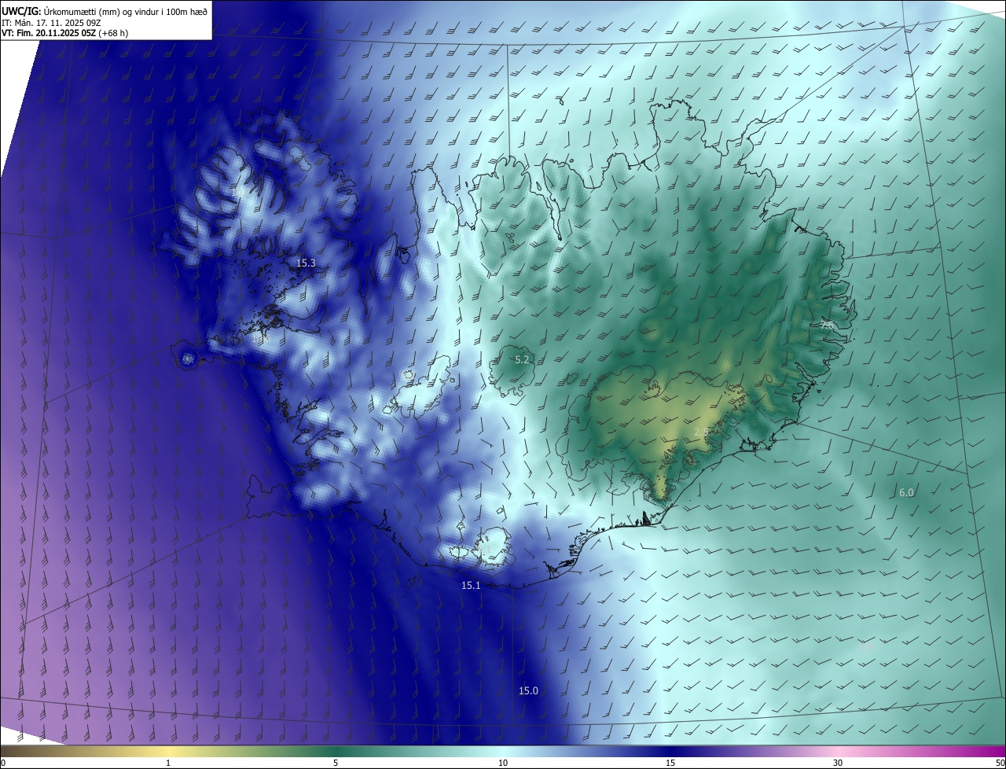Click the colorbar tick label 50

click(x=1000, y=763)
